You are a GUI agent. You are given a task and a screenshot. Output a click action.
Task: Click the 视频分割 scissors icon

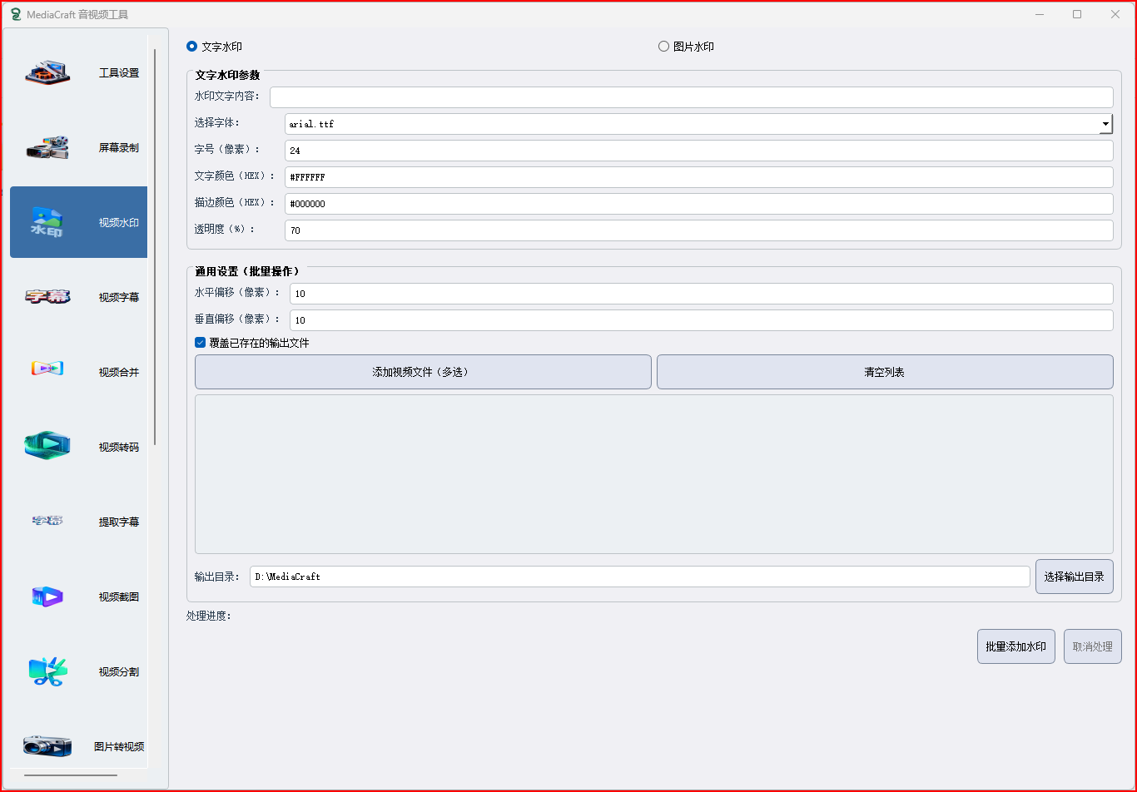(x=47, y=671)
